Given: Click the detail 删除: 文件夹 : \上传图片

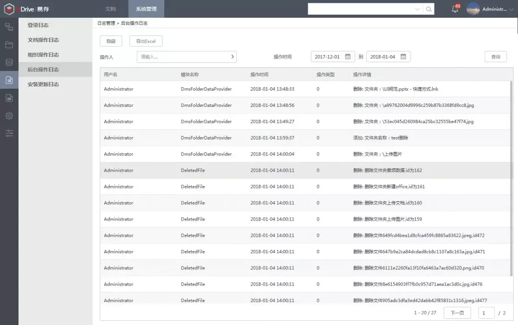Looking at the screenshot, I should pos(377,154).
